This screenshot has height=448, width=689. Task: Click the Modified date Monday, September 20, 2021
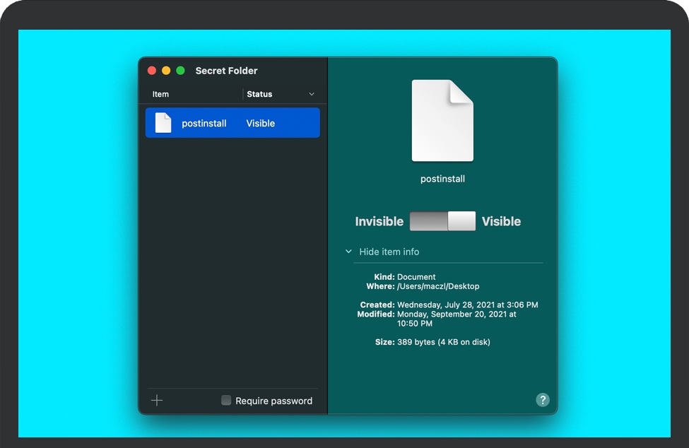pos(457,319)
